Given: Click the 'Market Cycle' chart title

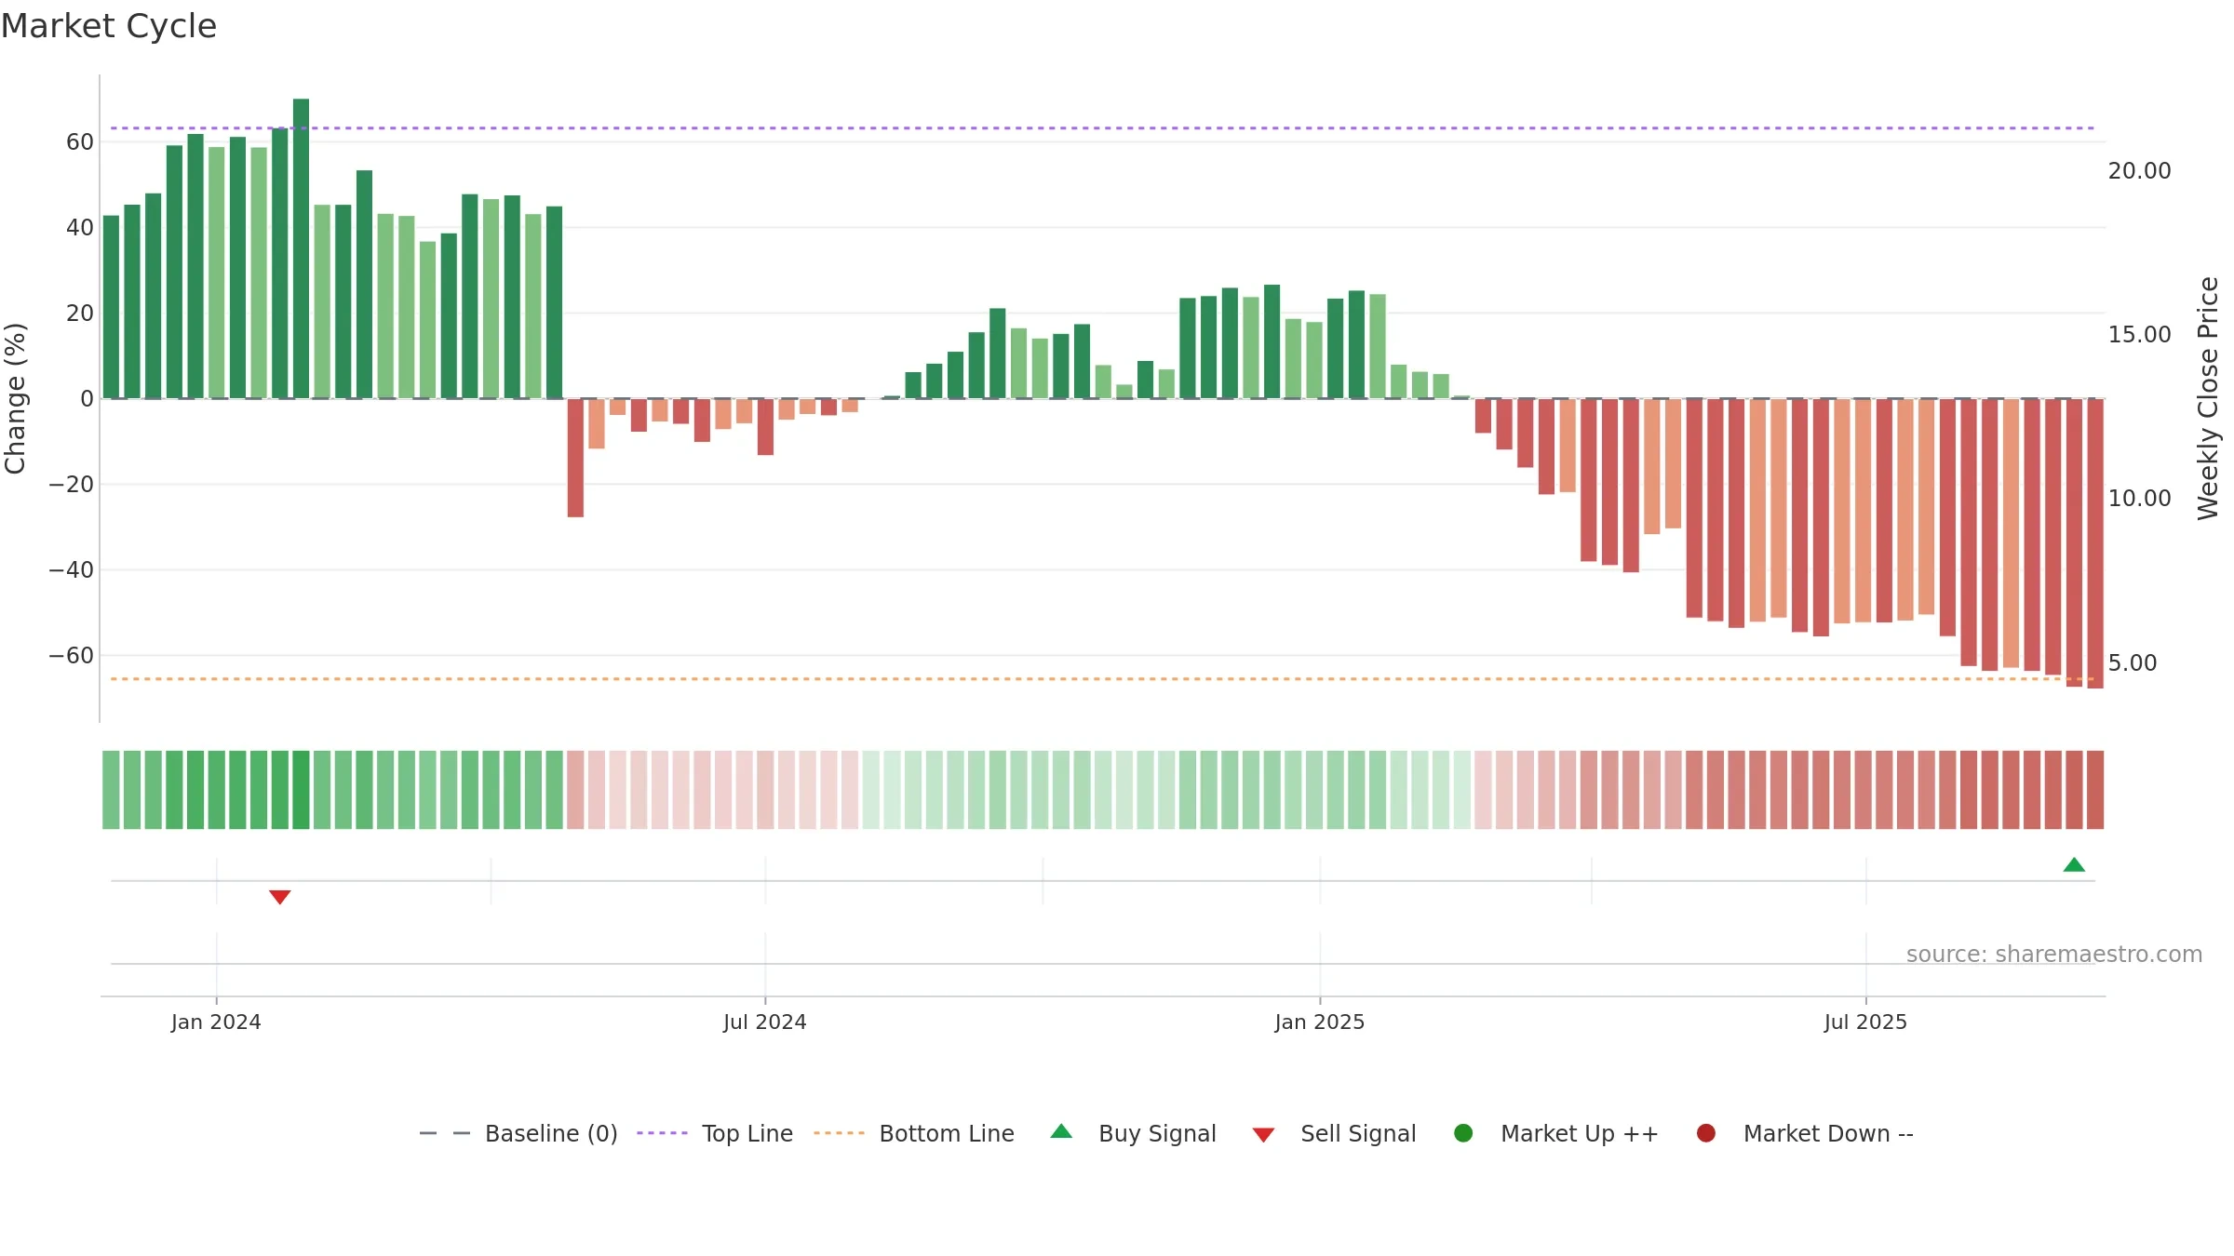Looking at the screenshot, I should (x=109, y=26).
